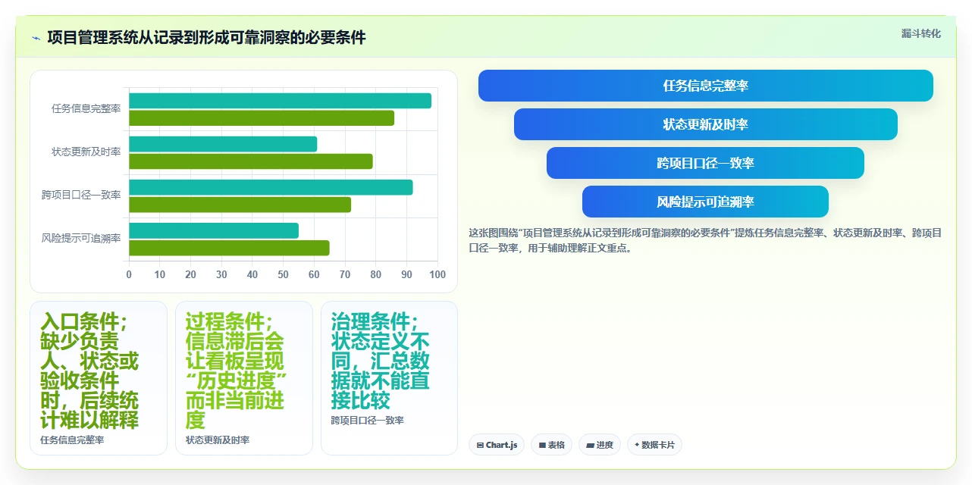The width and height of the screenshot is (972, 485).
Task: Click the x-axis tick label 100
Action: [x=437, y=274]
